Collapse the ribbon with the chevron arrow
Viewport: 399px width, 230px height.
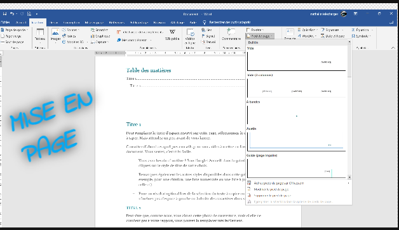click(393, 48)
